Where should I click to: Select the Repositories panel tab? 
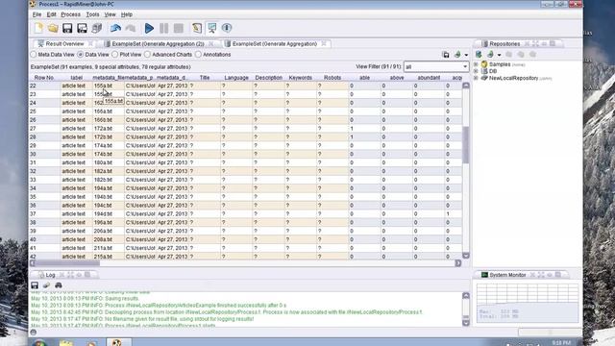tap(504, 43)
